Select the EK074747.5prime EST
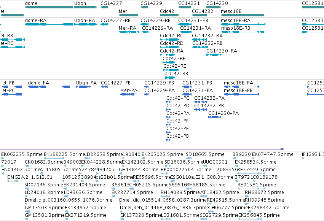 click(x=253, y=158)
